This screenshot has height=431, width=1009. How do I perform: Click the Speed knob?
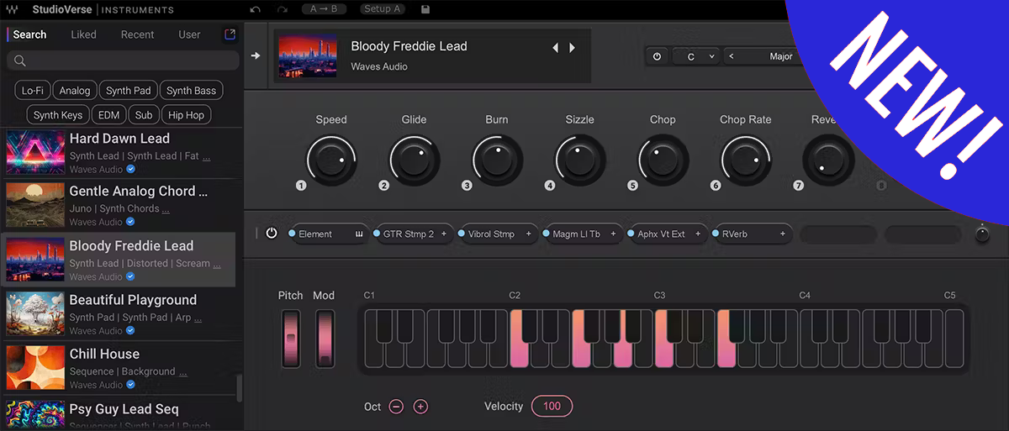tap(331, 160)
